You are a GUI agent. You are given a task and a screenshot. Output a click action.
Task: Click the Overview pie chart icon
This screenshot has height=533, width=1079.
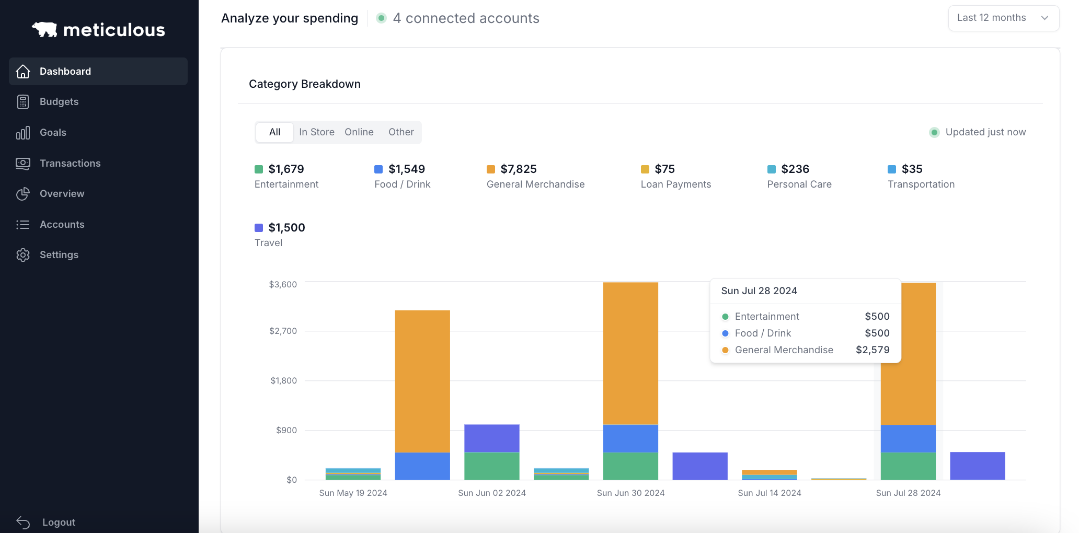coord(23,194)
